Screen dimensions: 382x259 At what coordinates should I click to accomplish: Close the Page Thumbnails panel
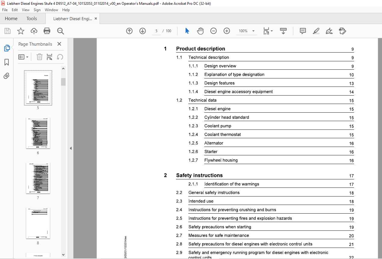pos(59,44)
